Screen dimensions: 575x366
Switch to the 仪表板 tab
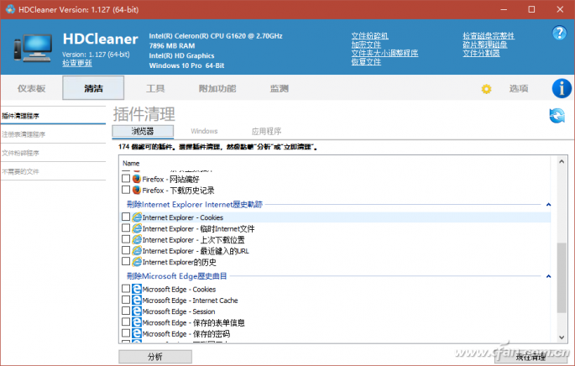pos(32,88)
